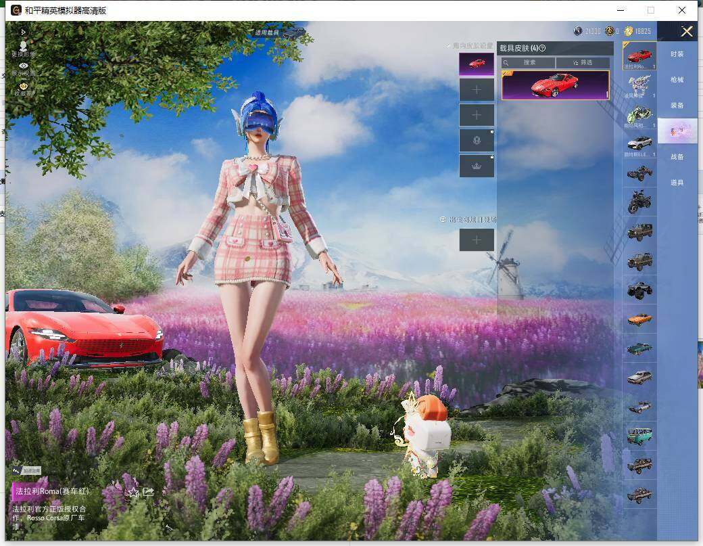Expand the collapsed arrow menu at top-left
This screenshot has width=703, height=546.
[x=23, y=32]
